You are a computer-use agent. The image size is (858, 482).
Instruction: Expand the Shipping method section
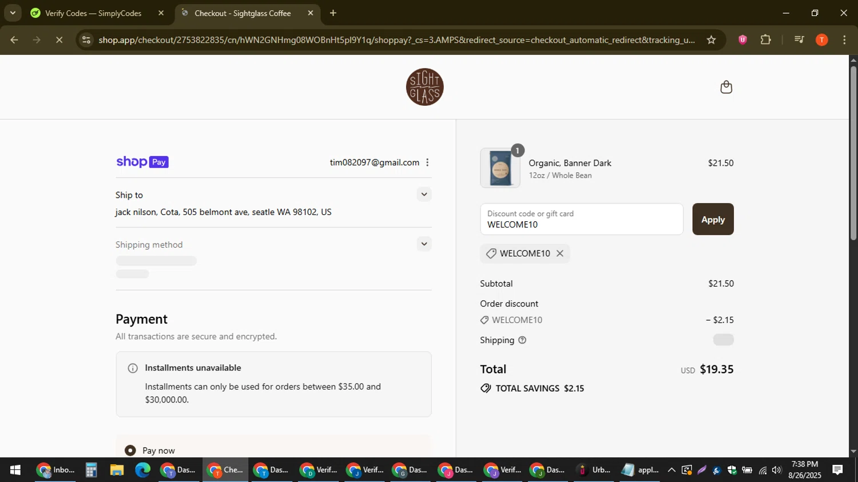pos(424,244)
